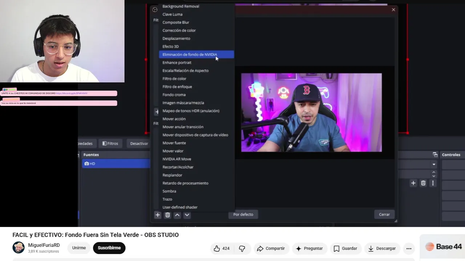Click the Controles panel header

tap(451, 154)
